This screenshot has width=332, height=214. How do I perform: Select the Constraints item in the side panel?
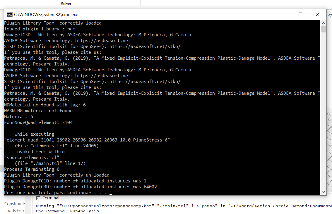click(15, 204)
